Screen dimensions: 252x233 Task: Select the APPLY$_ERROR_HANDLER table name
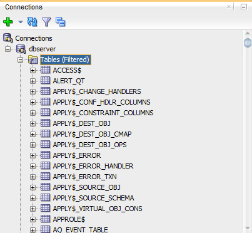click(x=93, y=166)
